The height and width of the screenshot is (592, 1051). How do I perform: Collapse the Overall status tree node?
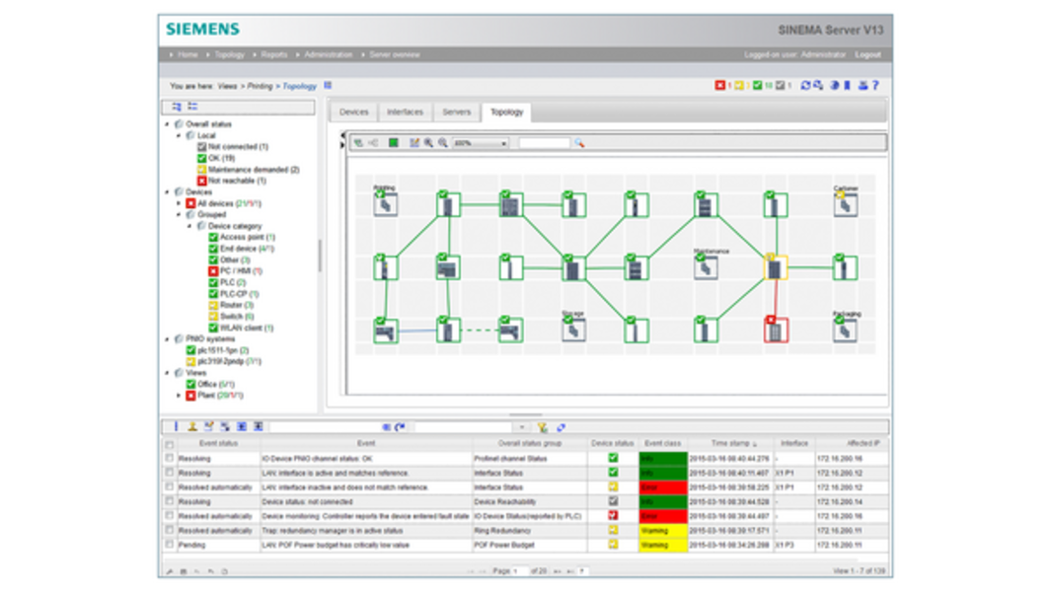tap(168, 124)
